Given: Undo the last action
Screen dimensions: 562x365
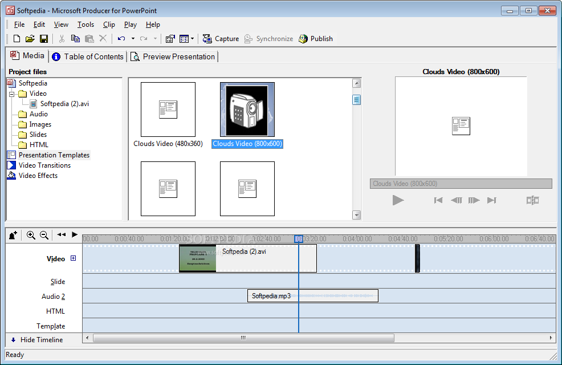Looking at the screenshot, I should [121, 39].
